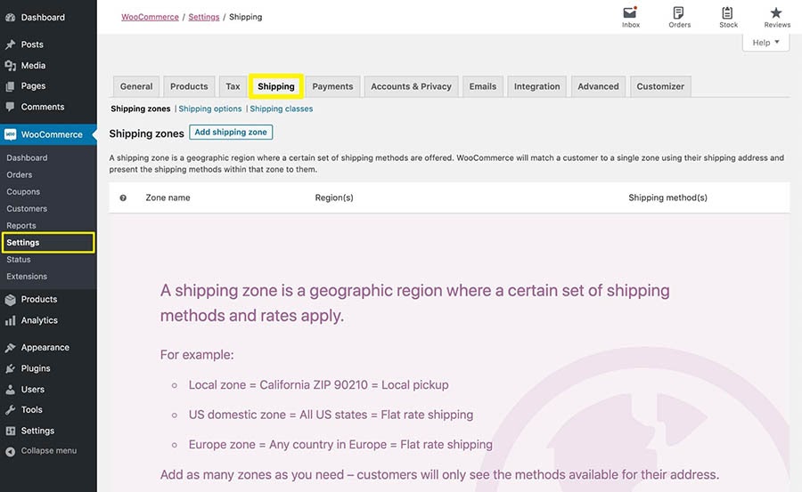Screen dimensions: 802x492
Task: Open the Shipping options sub-link
Action: click(x=210, y=109)
